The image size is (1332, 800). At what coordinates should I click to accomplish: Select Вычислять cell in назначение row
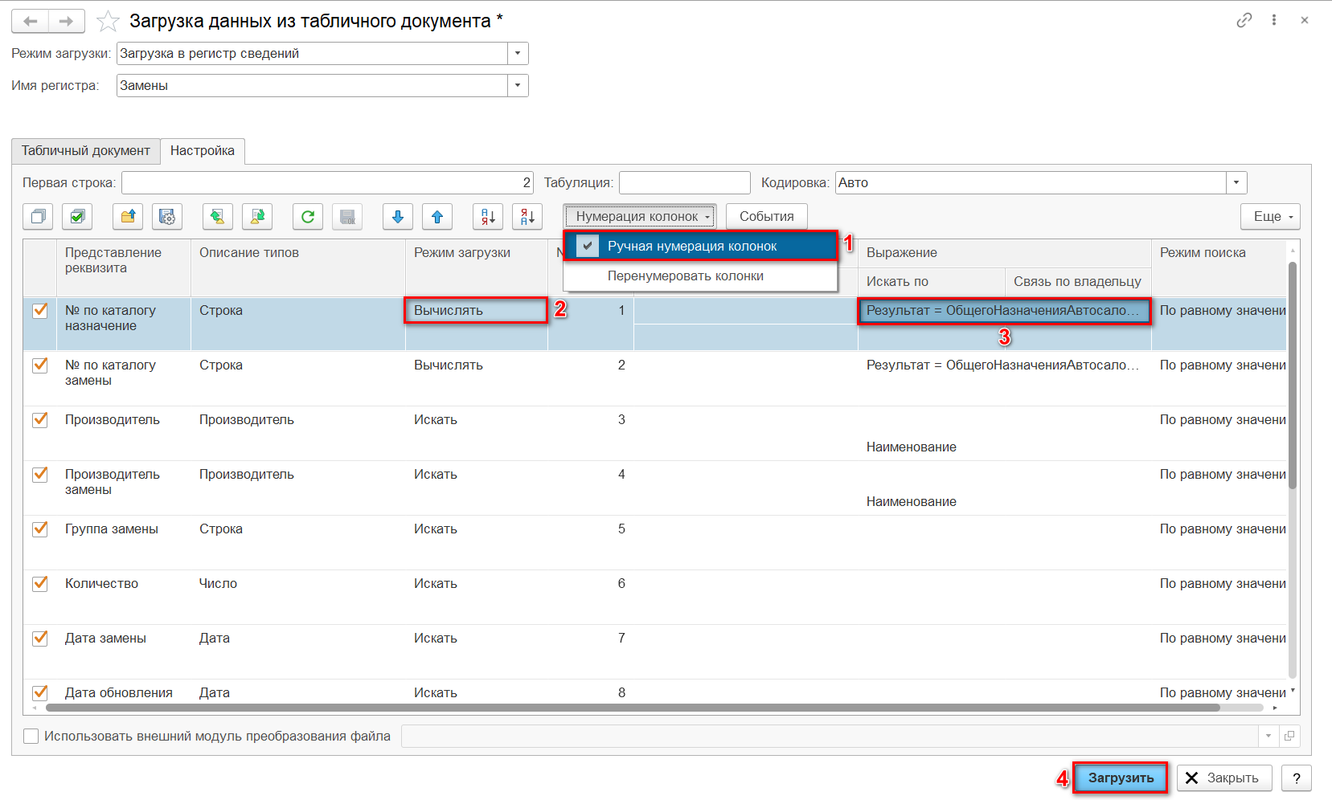[476, 310]
